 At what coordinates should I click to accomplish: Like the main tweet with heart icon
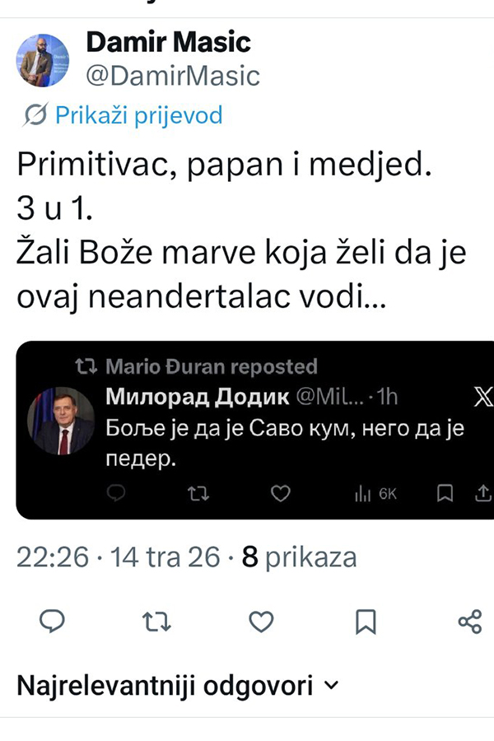260,622
